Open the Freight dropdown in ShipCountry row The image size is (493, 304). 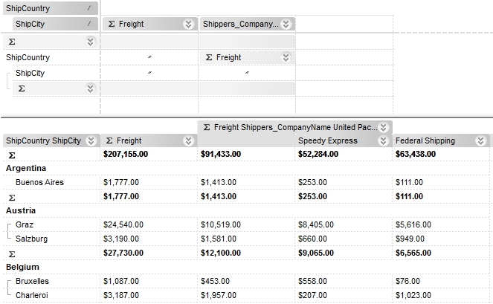coord(286,57)
